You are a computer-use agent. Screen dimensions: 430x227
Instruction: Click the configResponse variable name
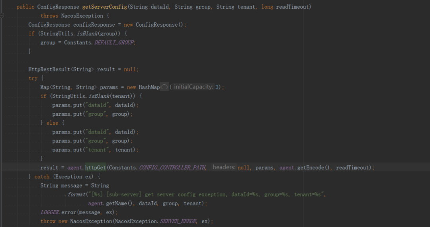coord(94,25)
